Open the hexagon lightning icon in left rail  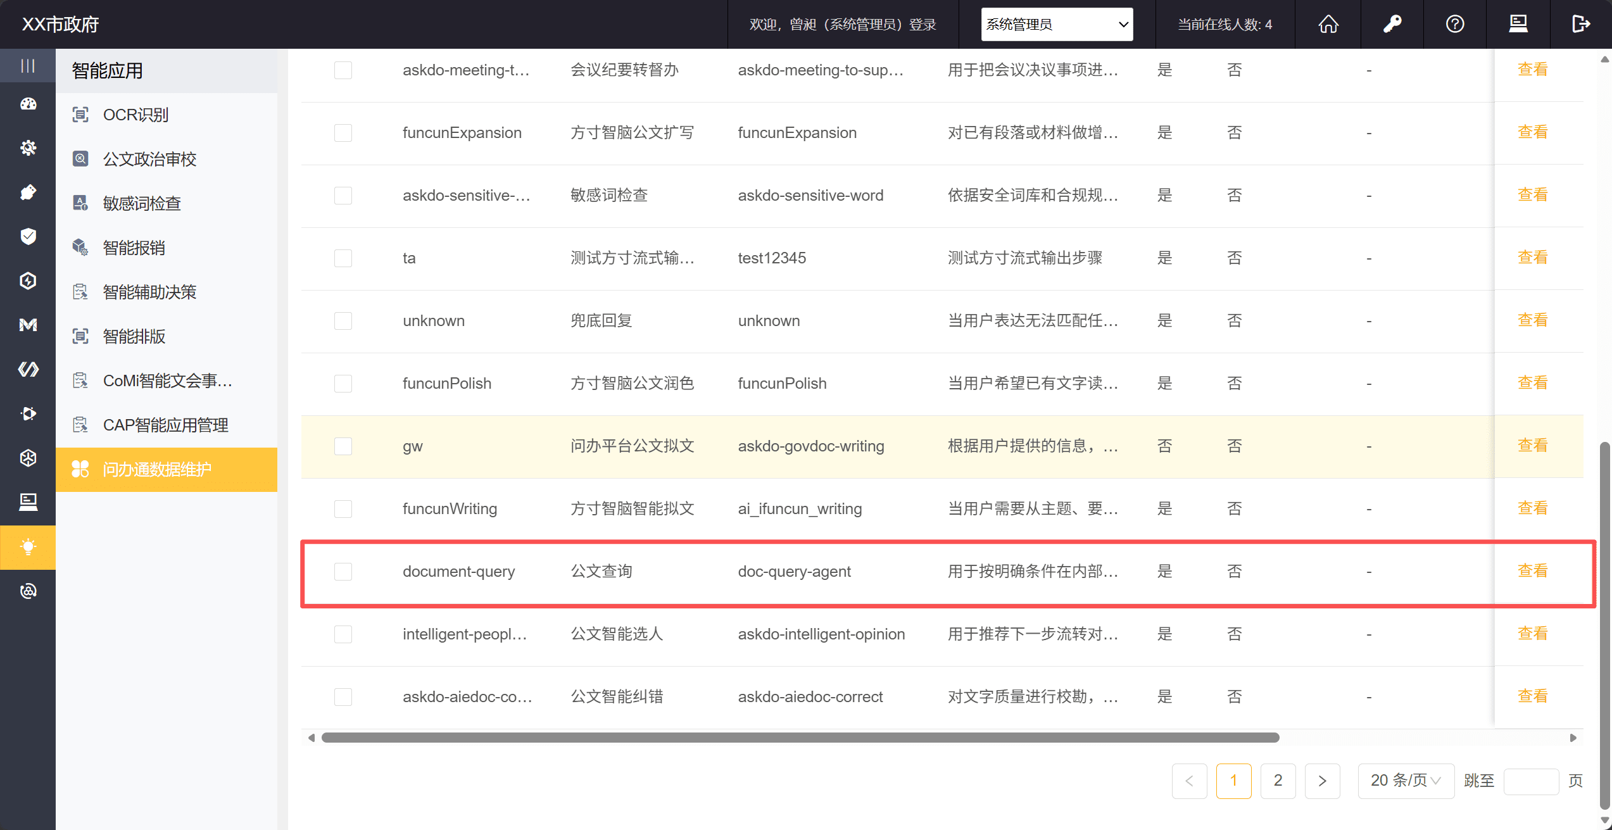[28, 281]
